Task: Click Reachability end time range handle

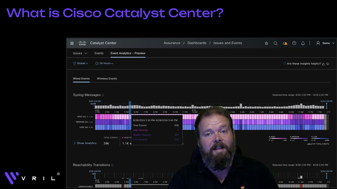Action: coord(327,176)
